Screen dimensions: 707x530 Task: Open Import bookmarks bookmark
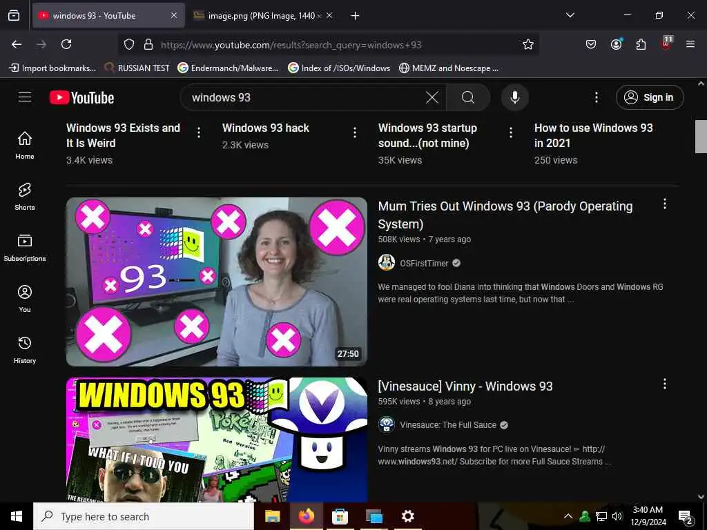52,68
